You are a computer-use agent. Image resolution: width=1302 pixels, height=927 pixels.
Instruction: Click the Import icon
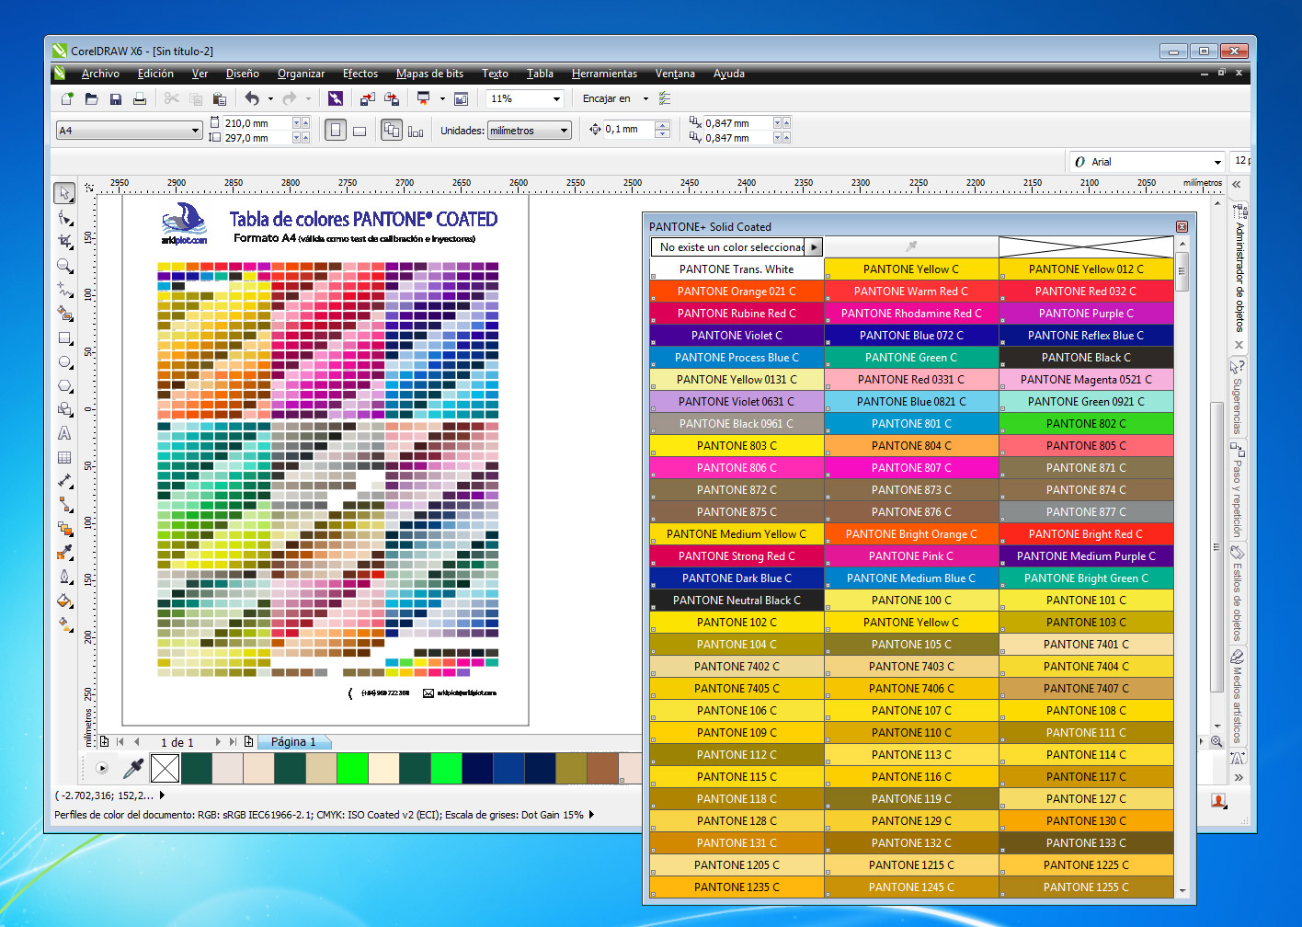click(x=367, y=98)
